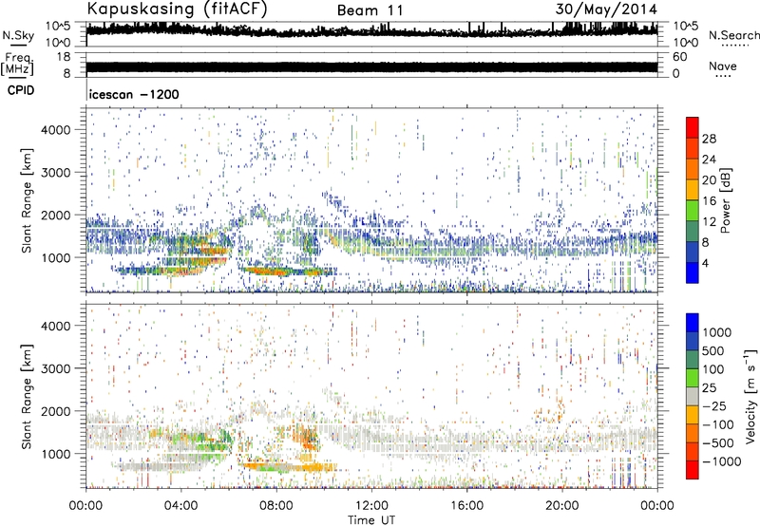
Task: Click the 60 tick on Nave axis
Action: 679,57
